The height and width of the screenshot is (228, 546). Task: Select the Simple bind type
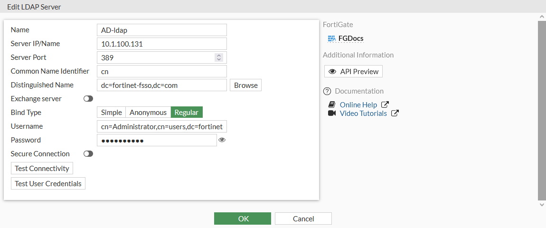point(111,113)
